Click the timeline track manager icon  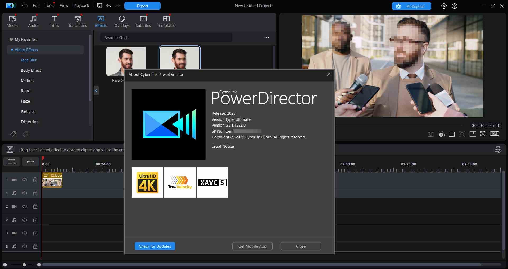(x=498, y=150)
